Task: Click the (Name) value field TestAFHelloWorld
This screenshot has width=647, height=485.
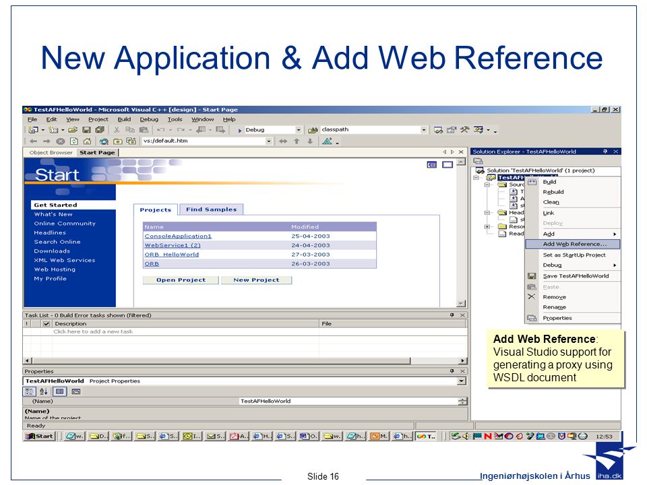Action: (x=348, y=401)
